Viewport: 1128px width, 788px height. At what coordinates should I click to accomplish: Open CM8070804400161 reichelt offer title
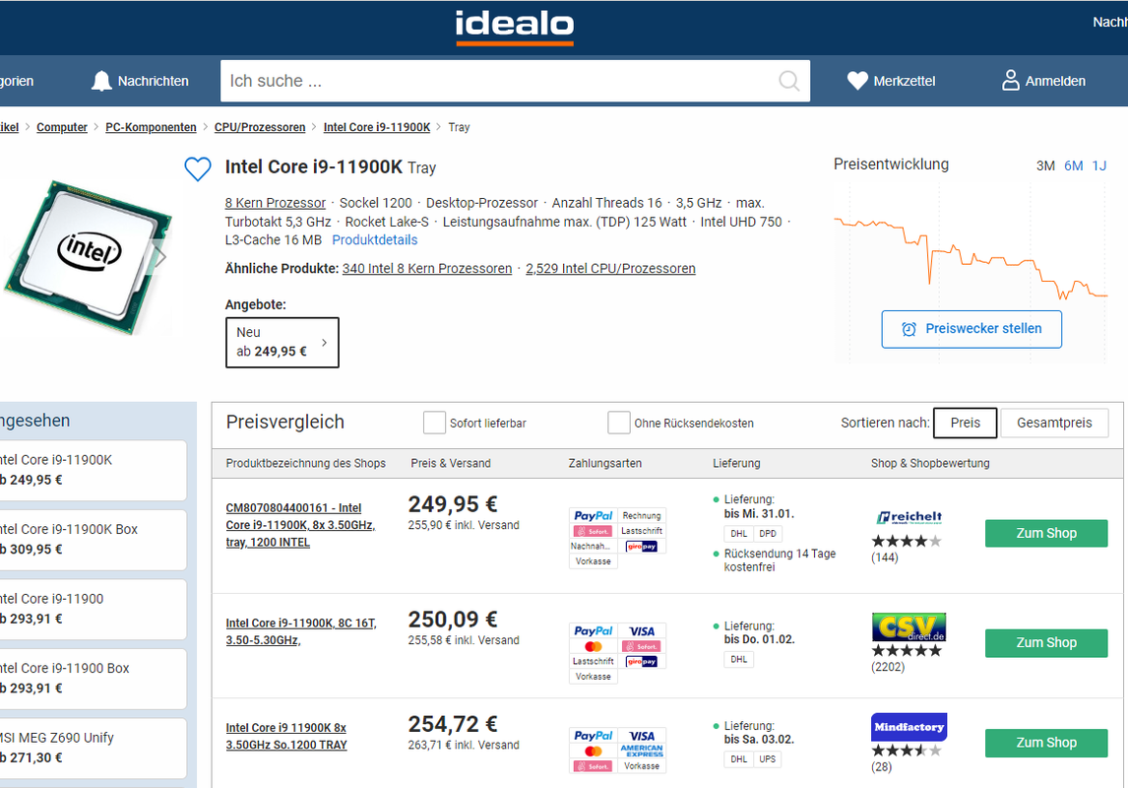tap(301, 525)
